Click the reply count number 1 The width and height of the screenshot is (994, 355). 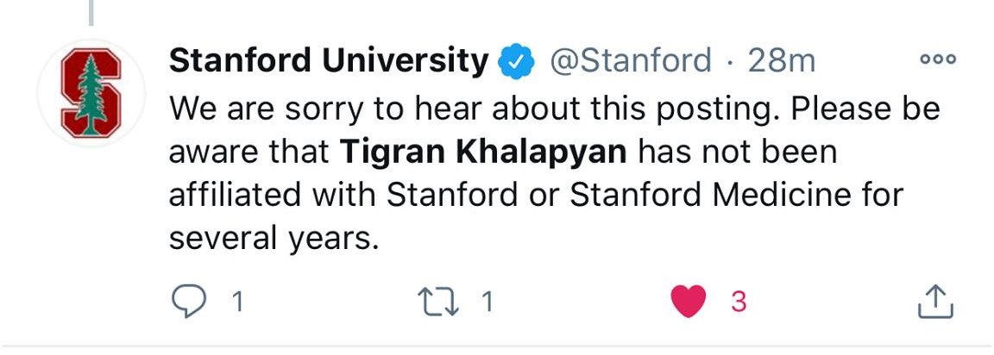click(238, 302)
